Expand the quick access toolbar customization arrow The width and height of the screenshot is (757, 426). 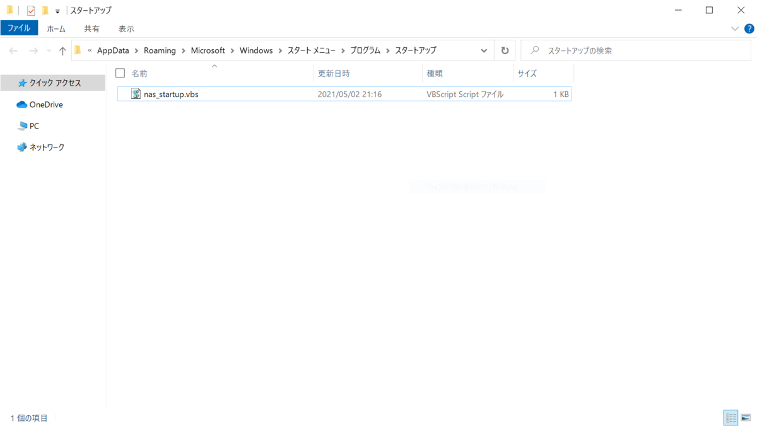coord(56,10)
